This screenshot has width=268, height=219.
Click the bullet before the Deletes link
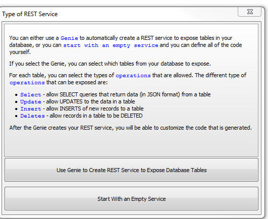click(x=16, y=116)
